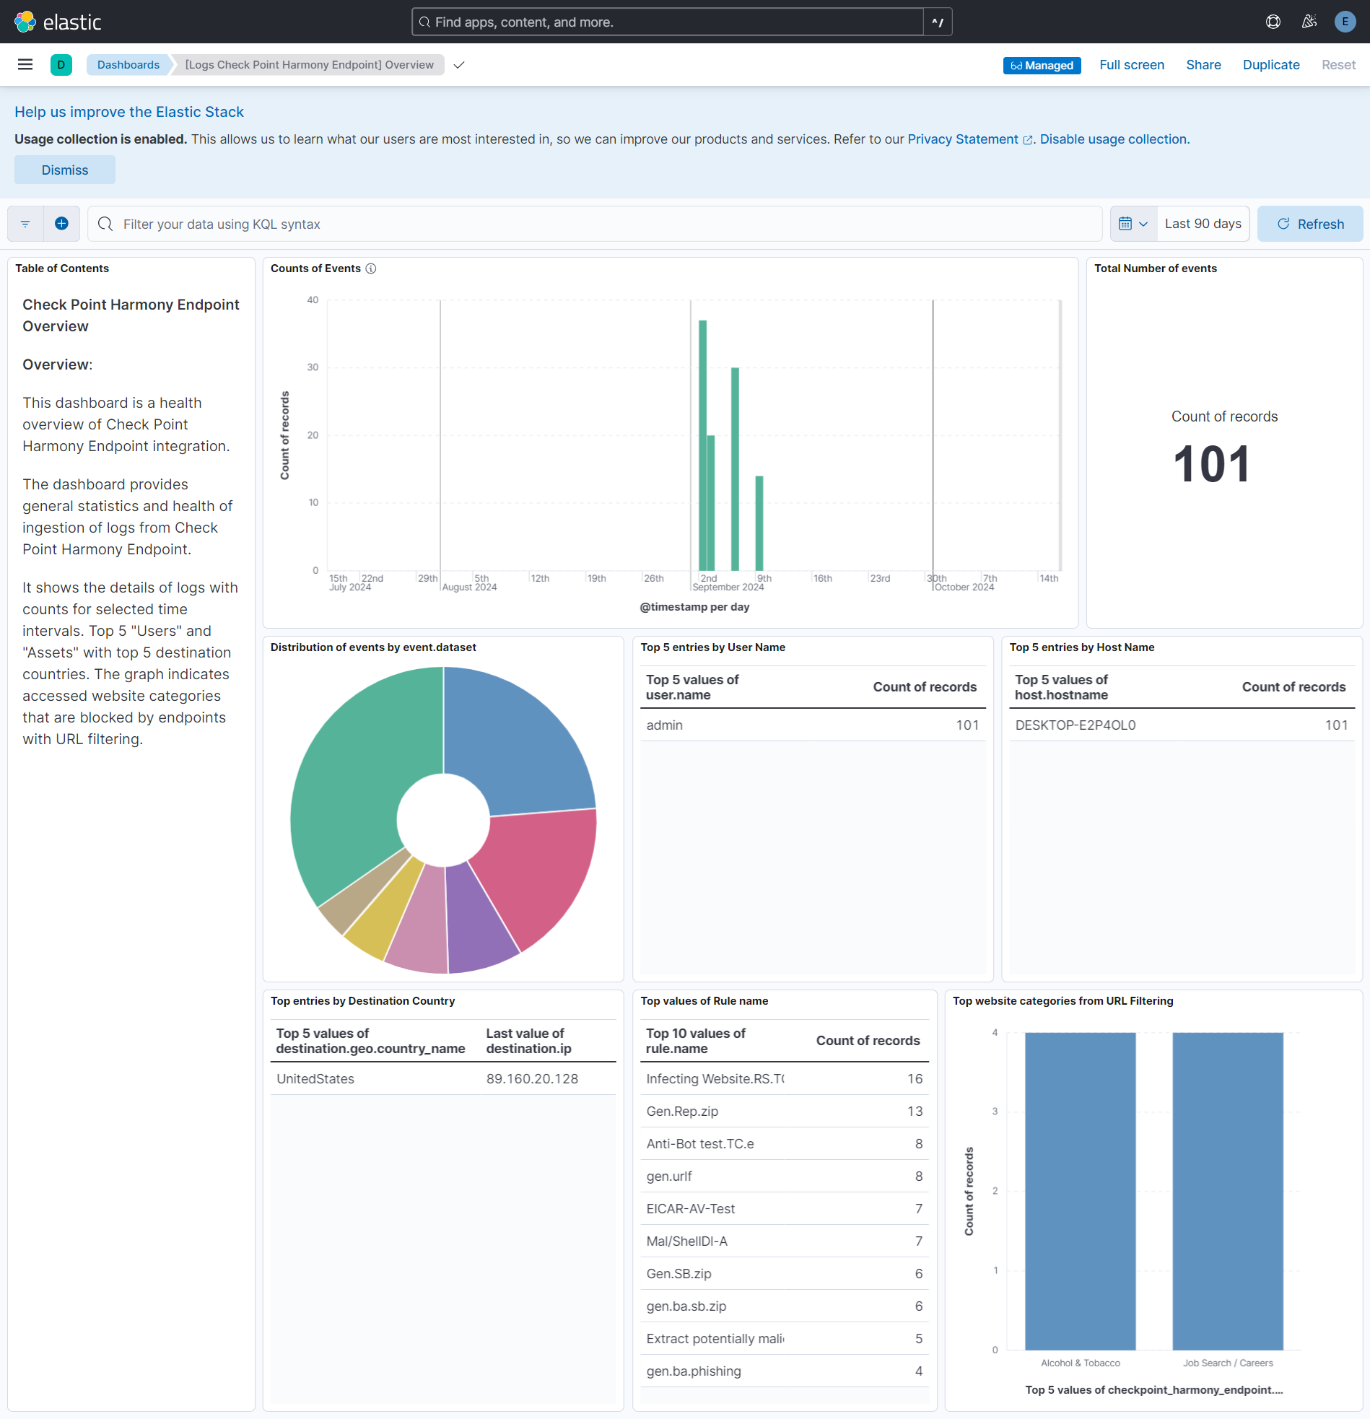The height and width of the screenshot is (1419, 1370).
Task: Click the D space badge beside breadcrumbs
Action: pyautogui.click(x=61, y=64)
